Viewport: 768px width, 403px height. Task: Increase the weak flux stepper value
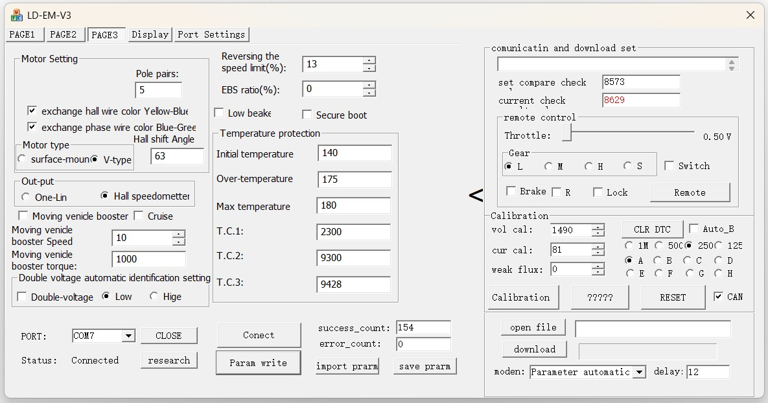598,266
